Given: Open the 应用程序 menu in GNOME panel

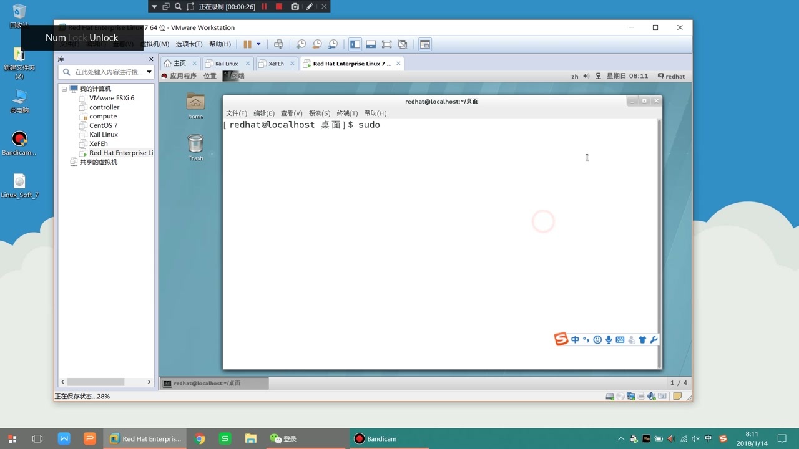Looking at the screenshot, I should coord(179,76).
